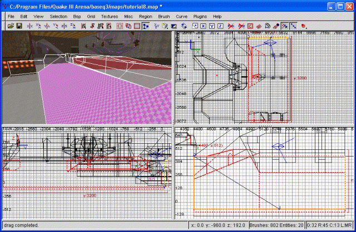
Task: Click the y:3200 label in the XY view
Action: click(x=300, y=78)
